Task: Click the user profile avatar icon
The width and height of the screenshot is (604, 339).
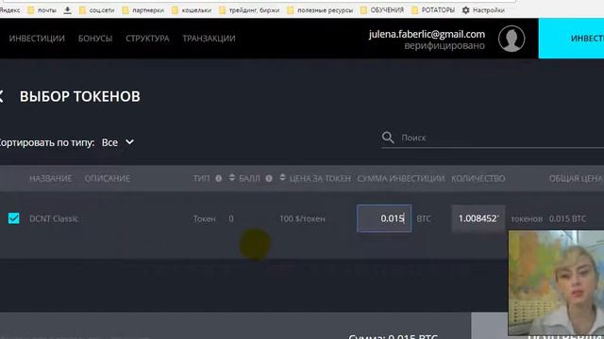Action: tap(512, 39)
